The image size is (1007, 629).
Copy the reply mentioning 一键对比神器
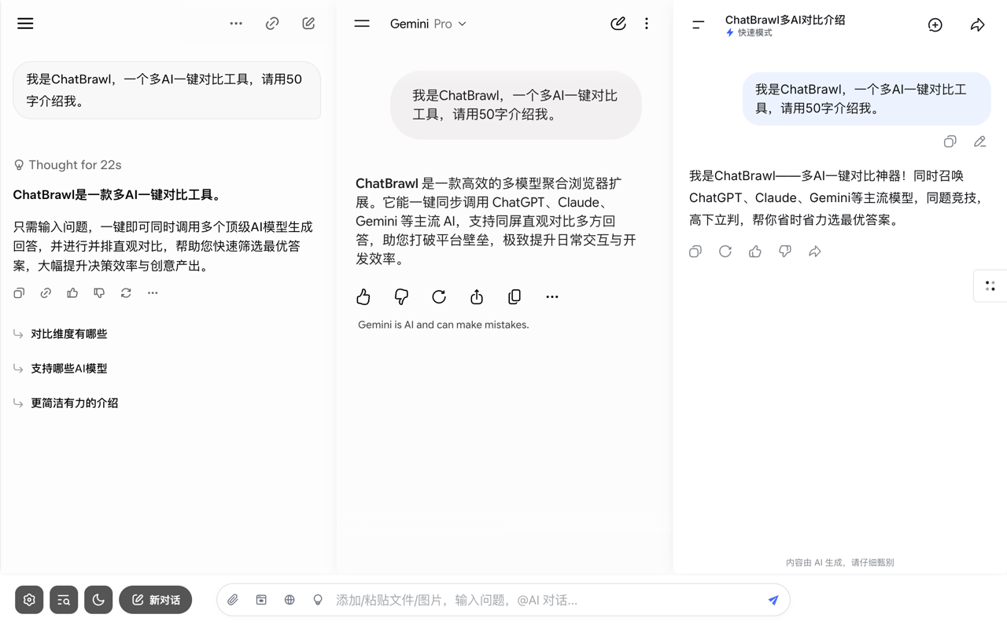click(695, 252)
